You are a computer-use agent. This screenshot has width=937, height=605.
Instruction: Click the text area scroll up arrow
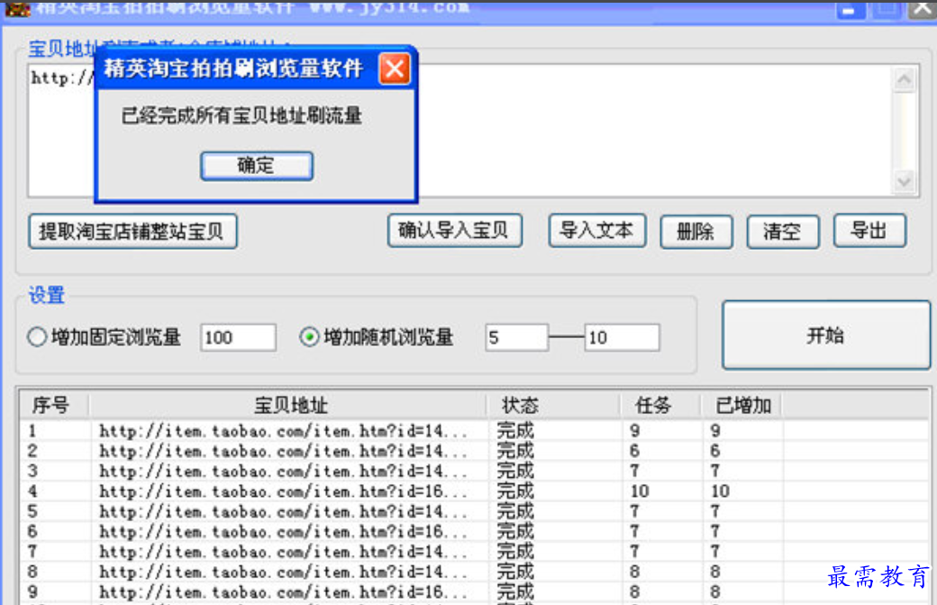tap(905, 79)
